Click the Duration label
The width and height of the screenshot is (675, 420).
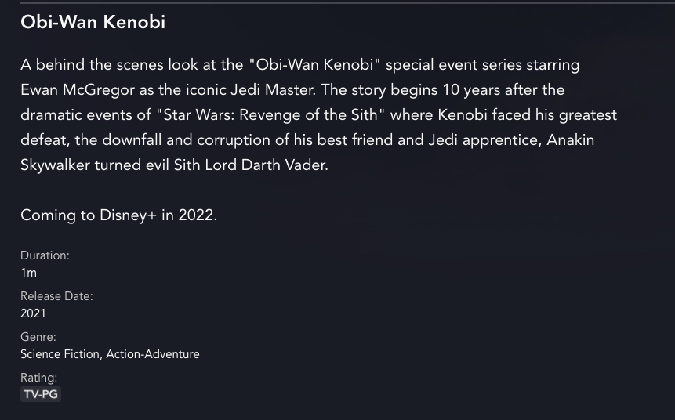tap(45, 255)
